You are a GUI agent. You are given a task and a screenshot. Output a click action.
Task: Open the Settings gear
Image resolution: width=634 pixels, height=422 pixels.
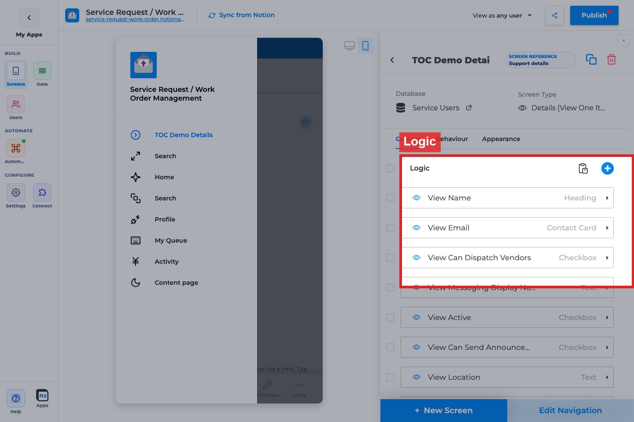16,196
